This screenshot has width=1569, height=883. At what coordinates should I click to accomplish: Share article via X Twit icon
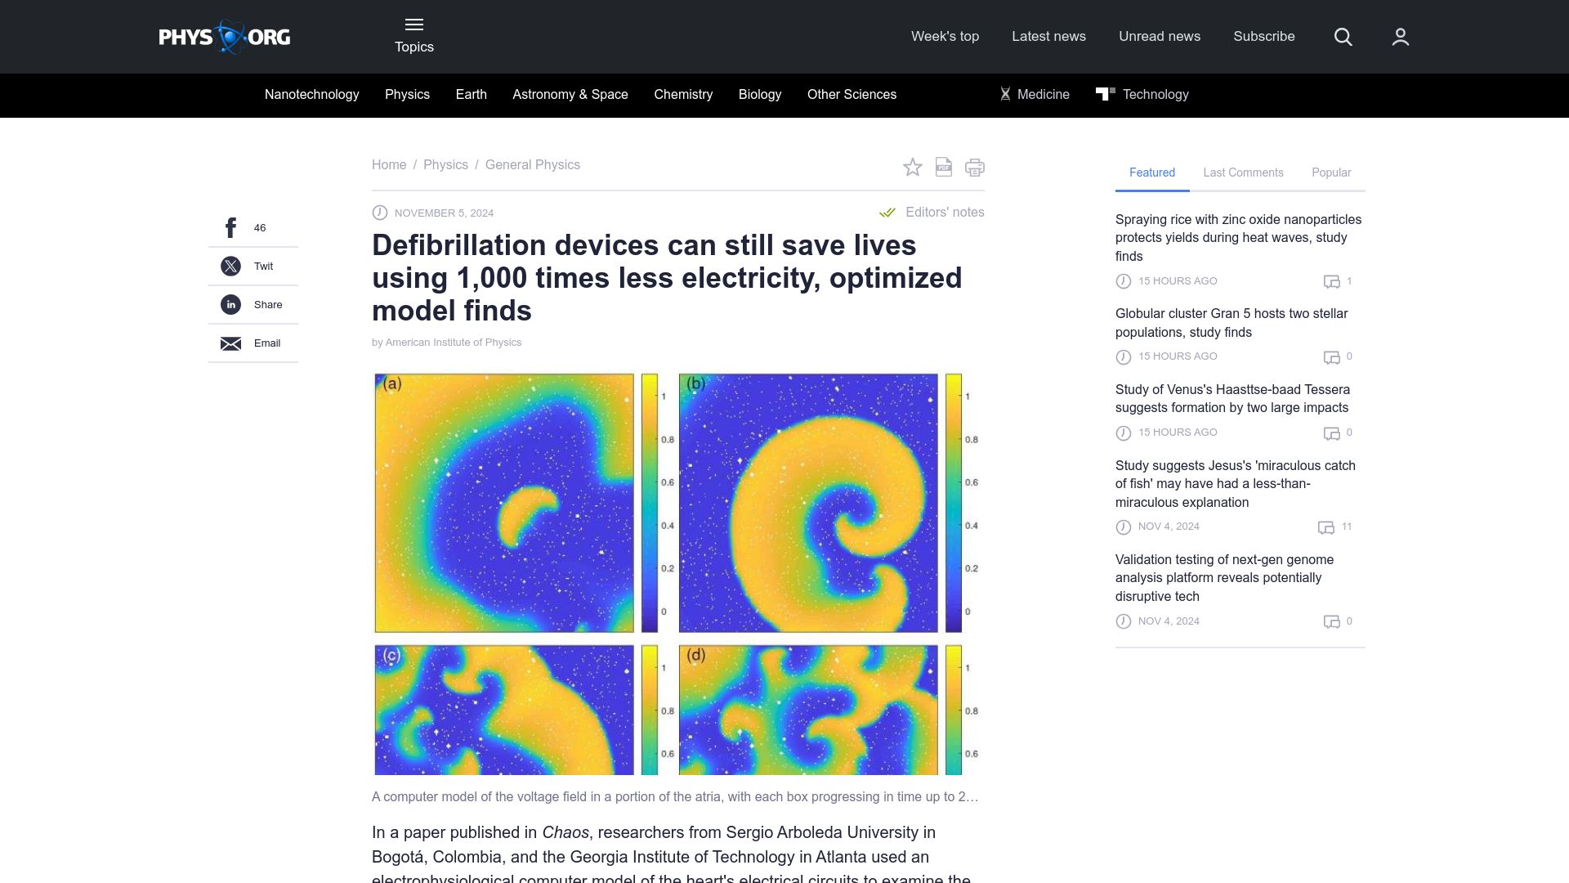point(231,267)
